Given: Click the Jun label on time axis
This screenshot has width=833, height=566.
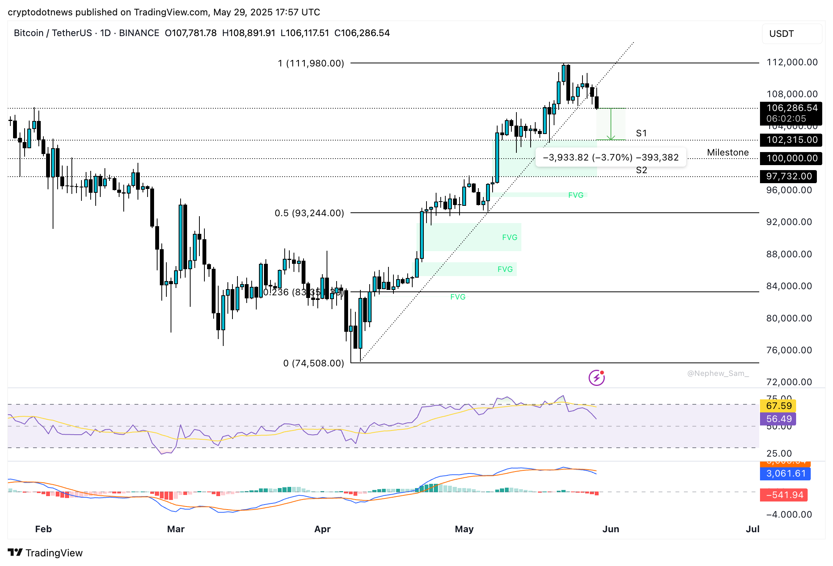Looking at the screenshot, I should [611, 529].
